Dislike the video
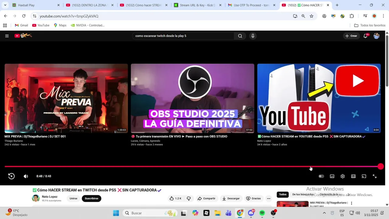Image resolution: width=389 pixels, height=219 pixels. click(189, 198)
